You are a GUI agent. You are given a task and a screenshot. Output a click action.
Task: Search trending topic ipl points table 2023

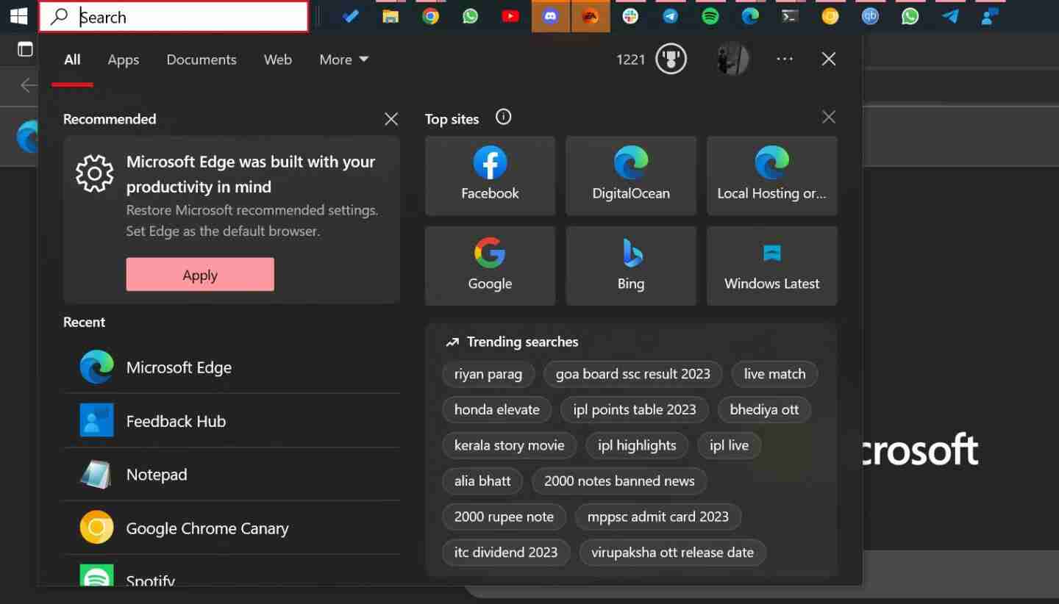(634, 409)
